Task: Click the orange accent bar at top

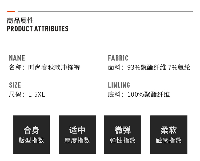Action: (11, 11)
